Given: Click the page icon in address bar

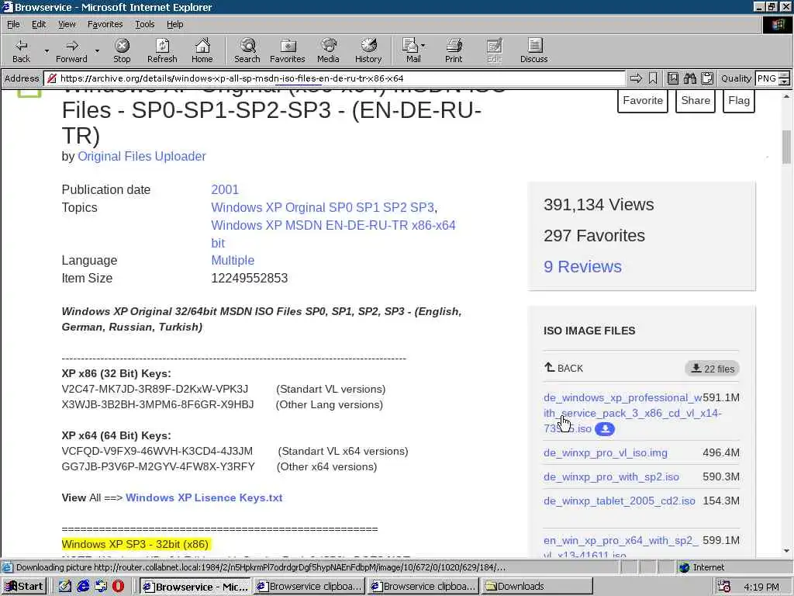Looking at the screenshot, I should 51,78.
